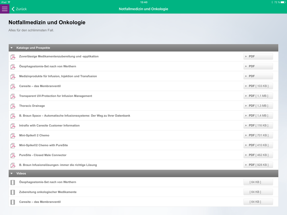287x215 pixels.
Task: Click PDF icon of Transparent UV-Protection row
Action: pyautogui.click(x=13, y=96)
